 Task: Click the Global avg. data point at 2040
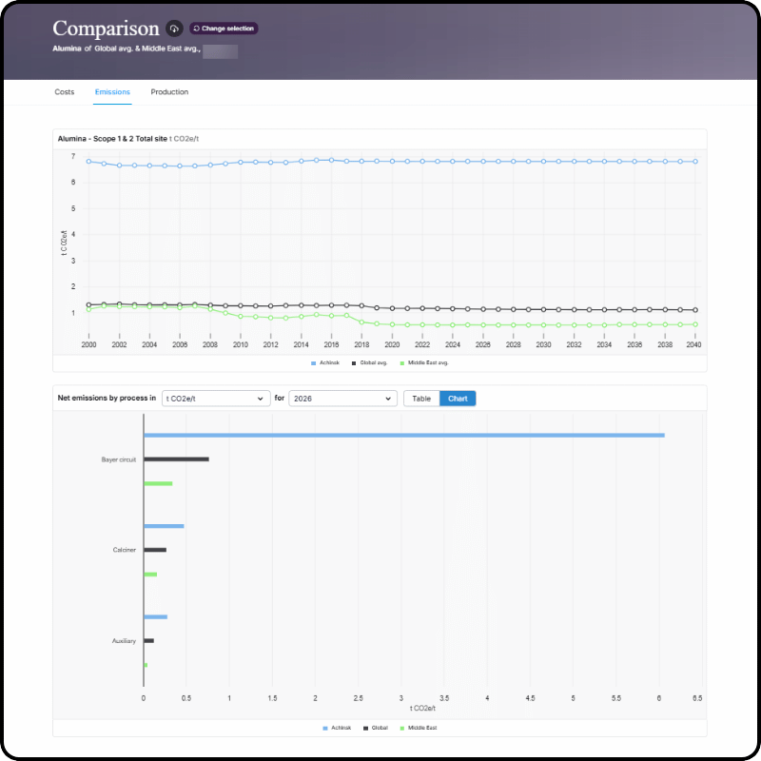click(695, 310)
